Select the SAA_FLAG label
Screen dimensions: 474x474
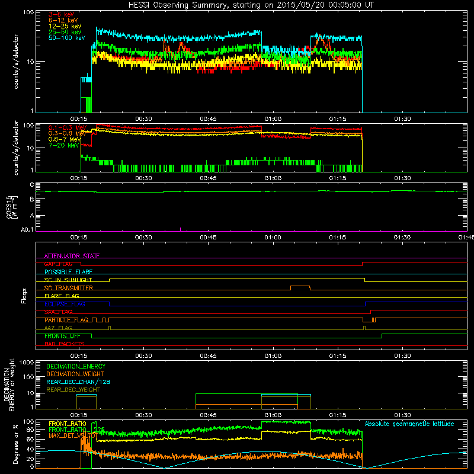(x=58, y=312)
